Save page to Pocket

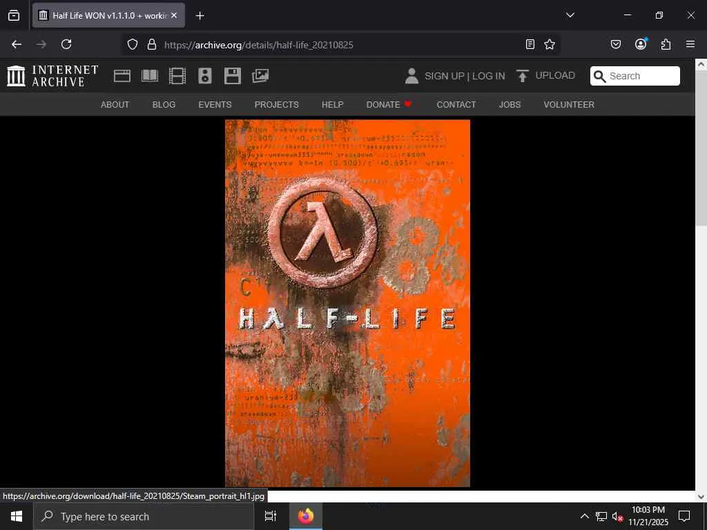point(615,44)
